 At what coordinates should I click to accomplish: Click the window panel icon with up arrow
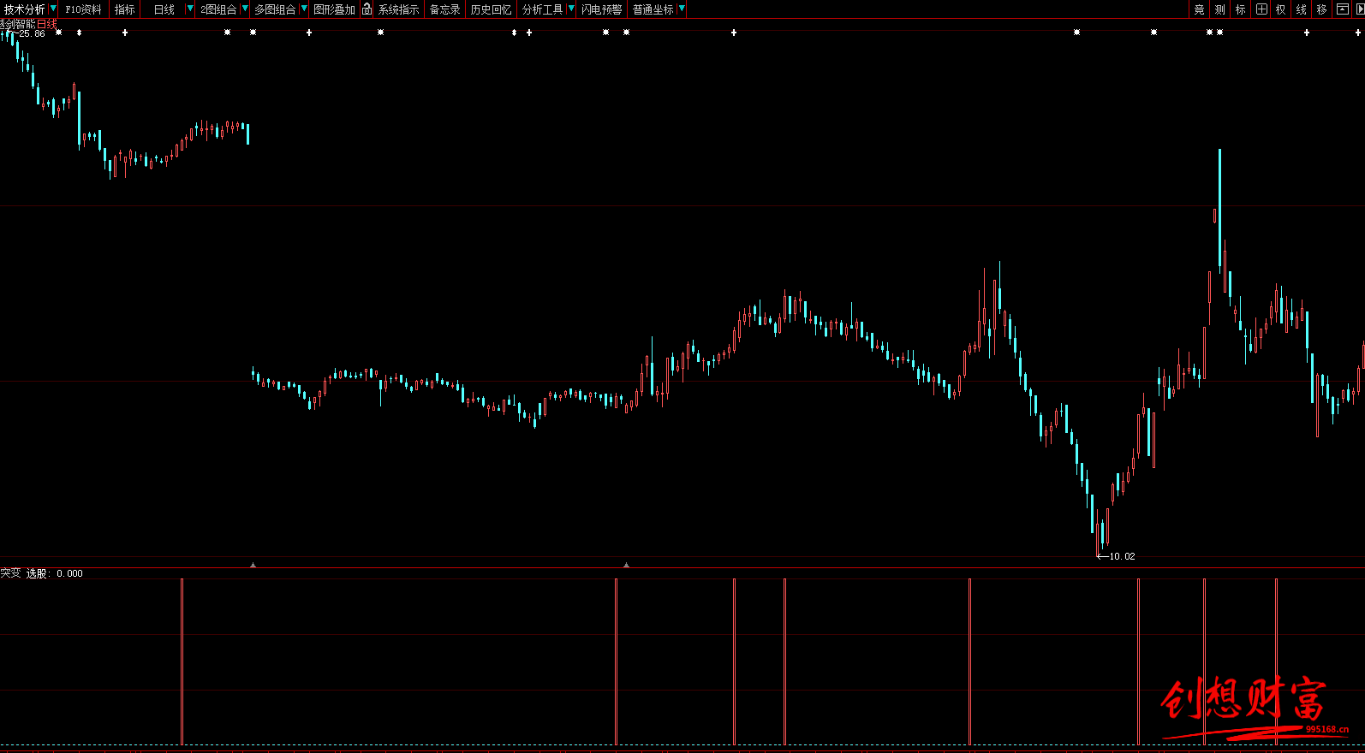pyautogui.click(x=1343, y=9)
